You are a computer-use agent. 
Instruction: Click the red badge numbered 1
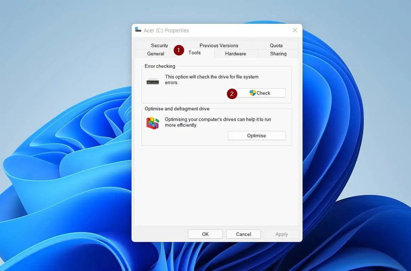pos(178,50)
